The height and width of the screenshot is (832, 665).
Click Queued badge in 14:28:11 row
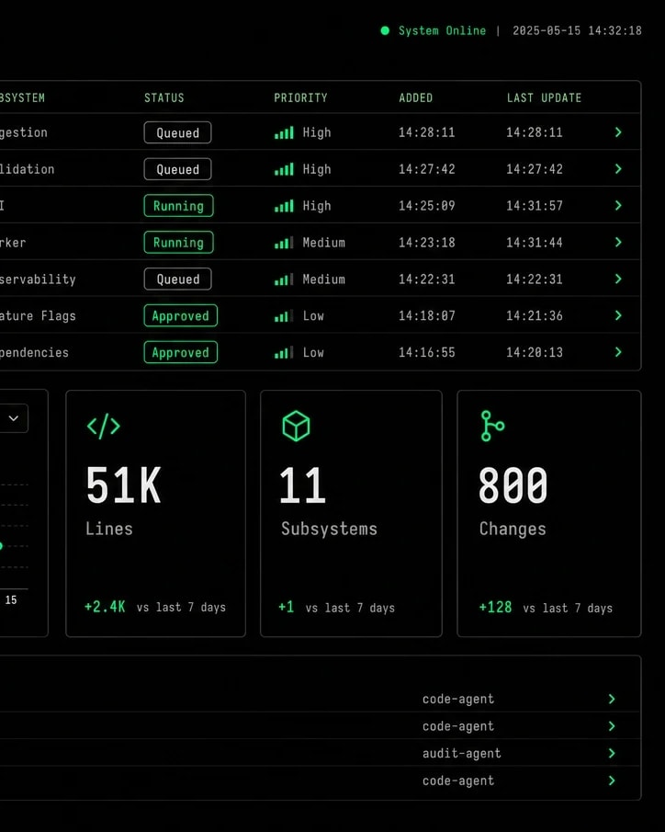click(177, 132)
